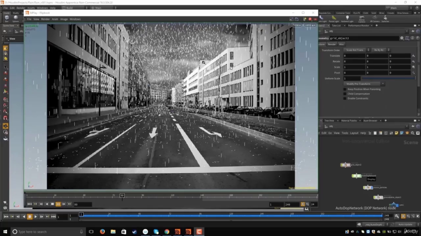Open View menu in MPlay window
The width and height of the screenshot is (421, 236).
click(x=36, y=19)
